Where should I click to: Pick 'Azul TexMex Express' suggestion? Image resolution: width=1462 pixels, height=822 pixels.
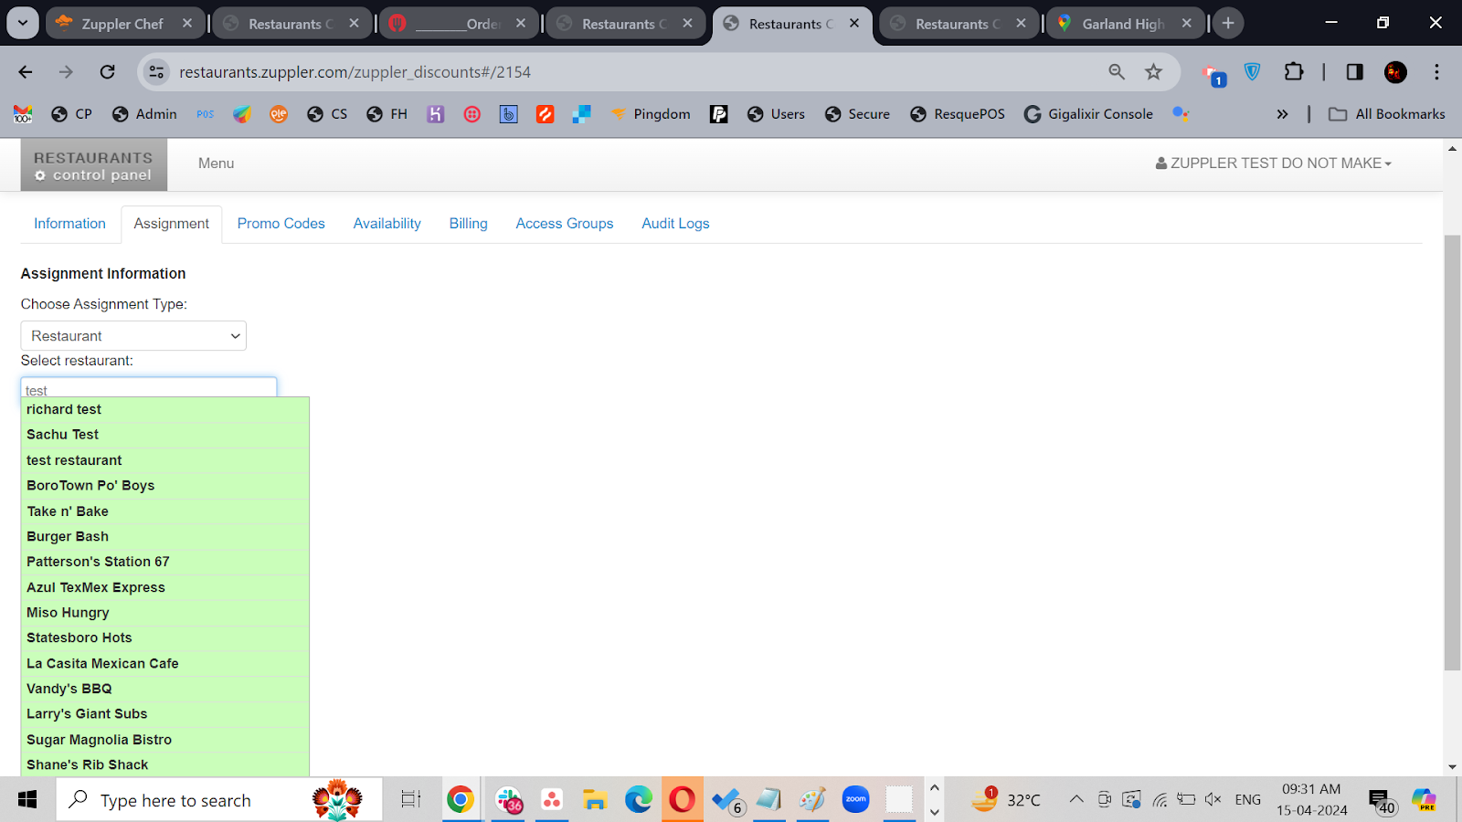click(165, 587)
